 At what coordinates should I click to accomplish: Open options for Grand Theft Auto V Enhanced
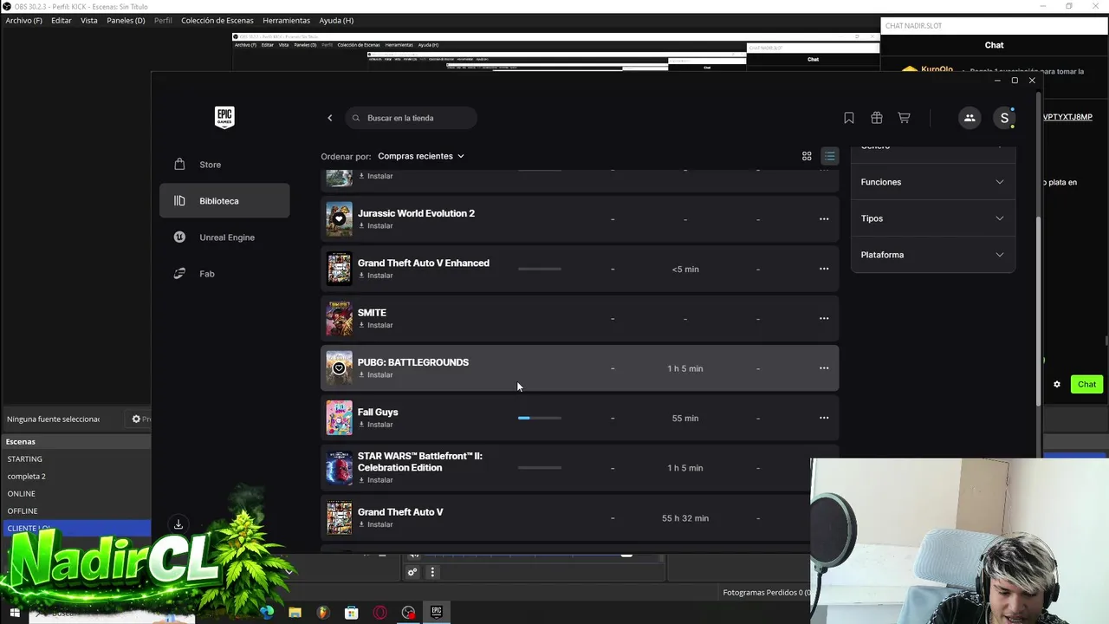coord(824,269)
